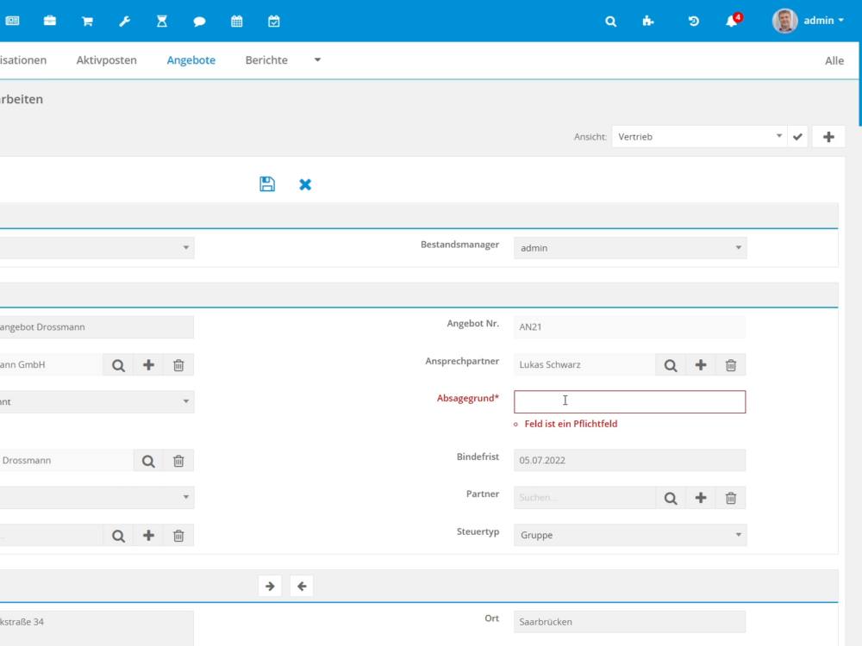Image resolution: width=862 pixels, height=646 pixels.
Task: Open the hourglass module icon
Action: click(162, 21)
